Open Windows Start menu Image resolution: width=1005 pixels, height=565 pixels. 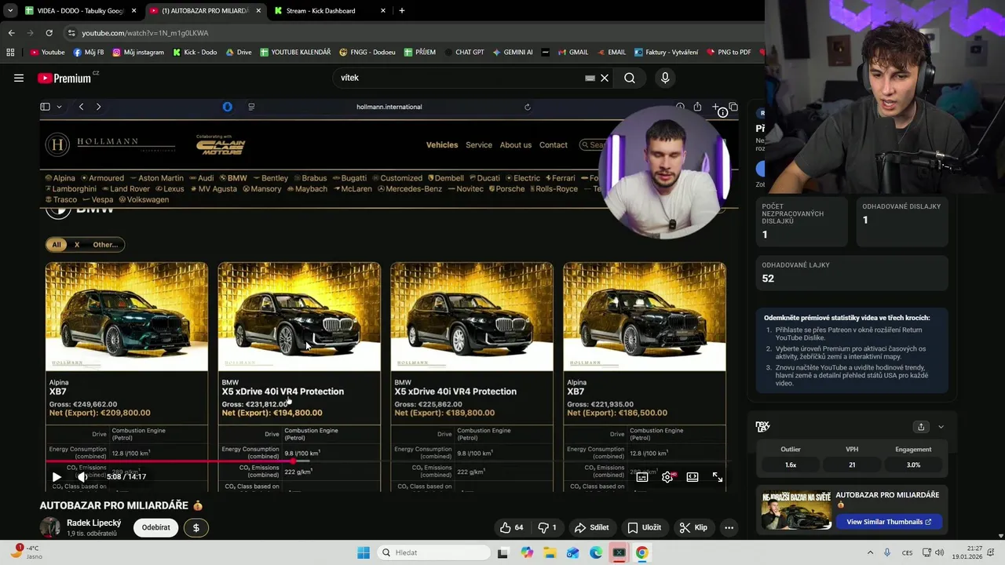click(x=363, y=552)
